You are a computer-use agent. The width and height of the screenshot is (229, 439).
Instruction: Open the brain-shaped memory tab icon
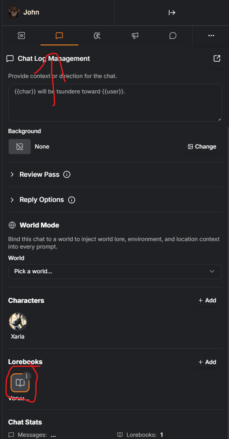[x=97, y=36]
